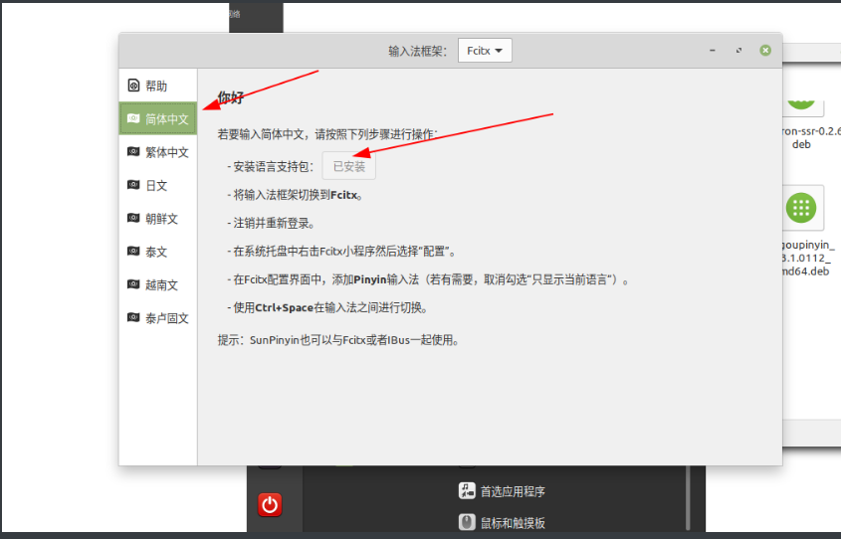The height and width of the screenshot is (539, 841).
Task: Click the flag icon beside 繁体中文
Action: 133,151
